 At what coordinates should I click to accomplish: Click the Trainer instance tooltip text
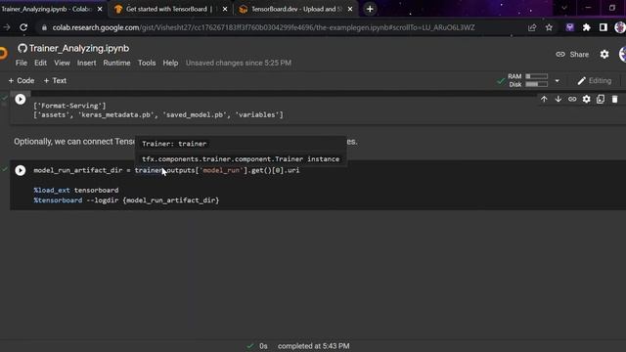click(241, 158)
